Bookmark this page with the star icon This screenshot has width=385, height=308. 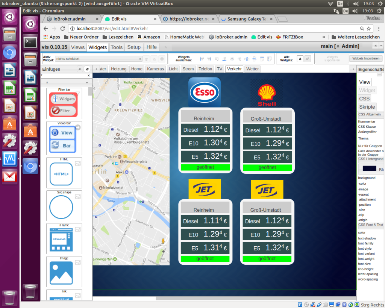(369, 29)
